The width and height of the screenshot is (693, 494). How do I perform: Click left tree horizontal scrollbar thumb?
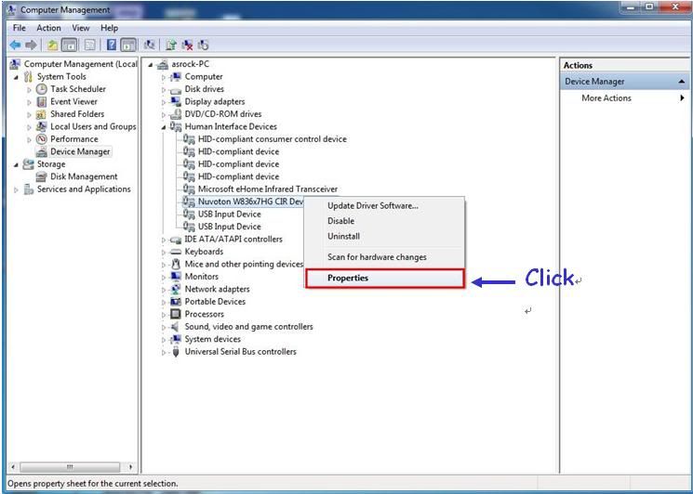click(x=70, y=467)
